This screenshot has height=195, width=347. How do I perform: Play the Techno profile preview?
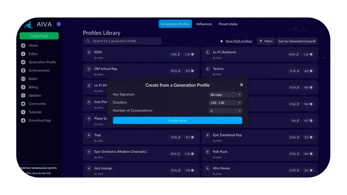pos(208,69)
